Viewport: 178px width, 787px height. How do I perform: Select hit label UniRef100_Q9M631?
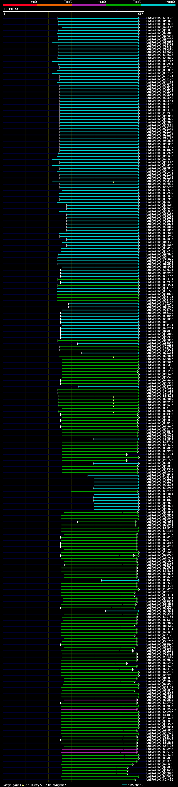[x=160, y=36]
